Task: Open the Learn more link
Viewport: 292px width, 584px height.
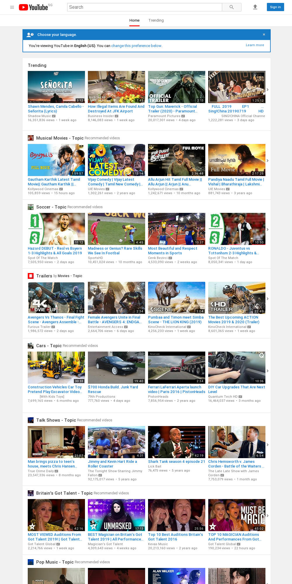Action: pos(255,45)
